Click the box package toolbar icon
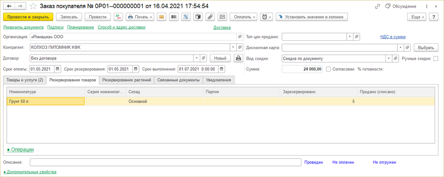 (198, 17)
